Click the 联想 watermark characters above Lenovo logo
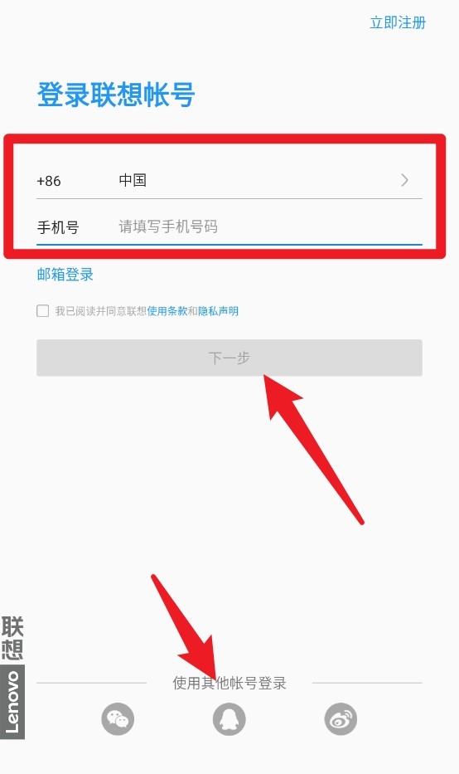 (x=12, y=638)
